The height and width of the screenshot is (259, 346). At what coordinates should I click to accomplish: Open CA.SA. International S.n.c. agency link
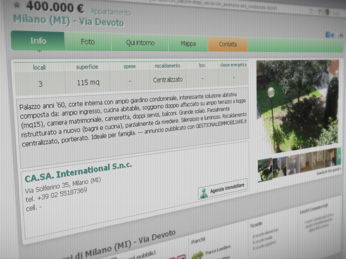tap(78, 172)
